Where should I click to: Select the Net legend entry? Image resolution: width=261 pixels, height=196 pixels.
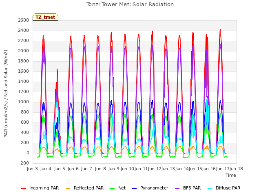click(x=118, y=188)
